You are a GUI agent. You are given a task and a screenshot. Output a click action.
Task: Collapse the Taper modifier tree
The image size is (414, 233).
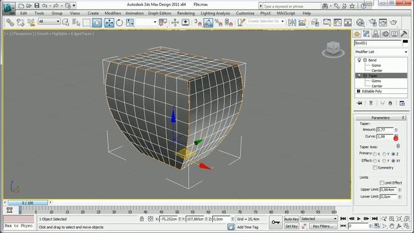click(365, 76)
